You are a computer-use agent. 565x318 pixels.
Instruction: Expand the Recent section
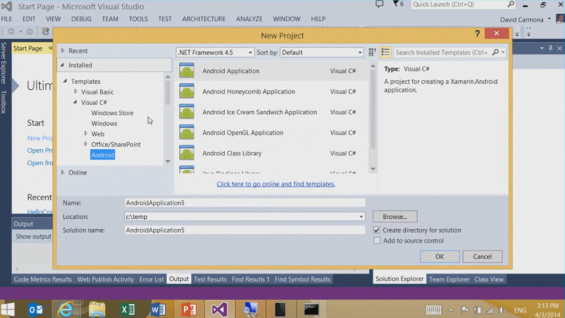[x=63, y=51]
